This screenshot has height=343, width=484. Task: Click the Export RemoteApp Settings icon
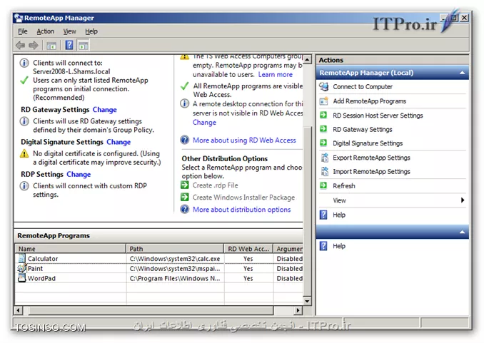324,158
